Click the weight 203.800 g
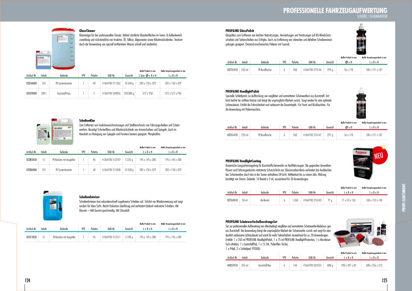This screenshot has width=412, height=291. tap(129, 94)
